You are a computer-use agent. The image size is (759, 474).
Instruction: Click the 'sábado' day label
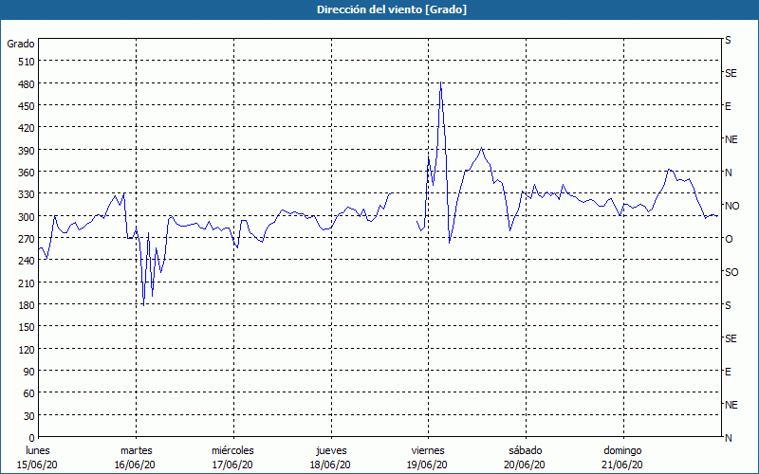tap(526, 450)
